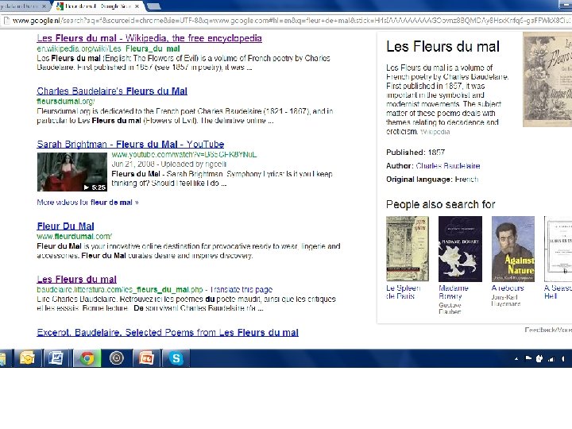Open the Les Fleurs du mal cover image

point(547,79)
